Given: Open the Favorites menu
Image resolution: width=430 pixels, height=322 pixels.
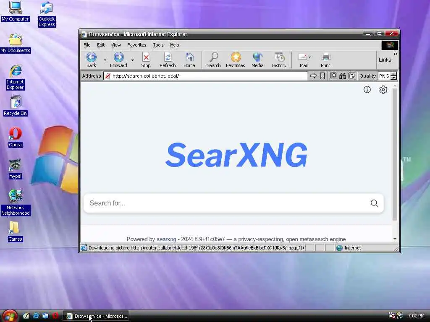Looking at the screenshot, I should (136, 45).
